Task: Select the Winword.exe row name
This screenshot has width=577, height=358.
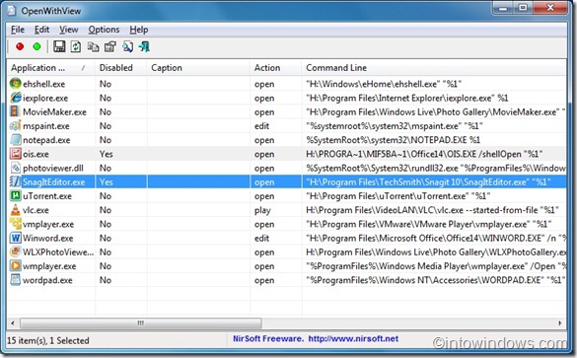Action: tap(48, 238)
